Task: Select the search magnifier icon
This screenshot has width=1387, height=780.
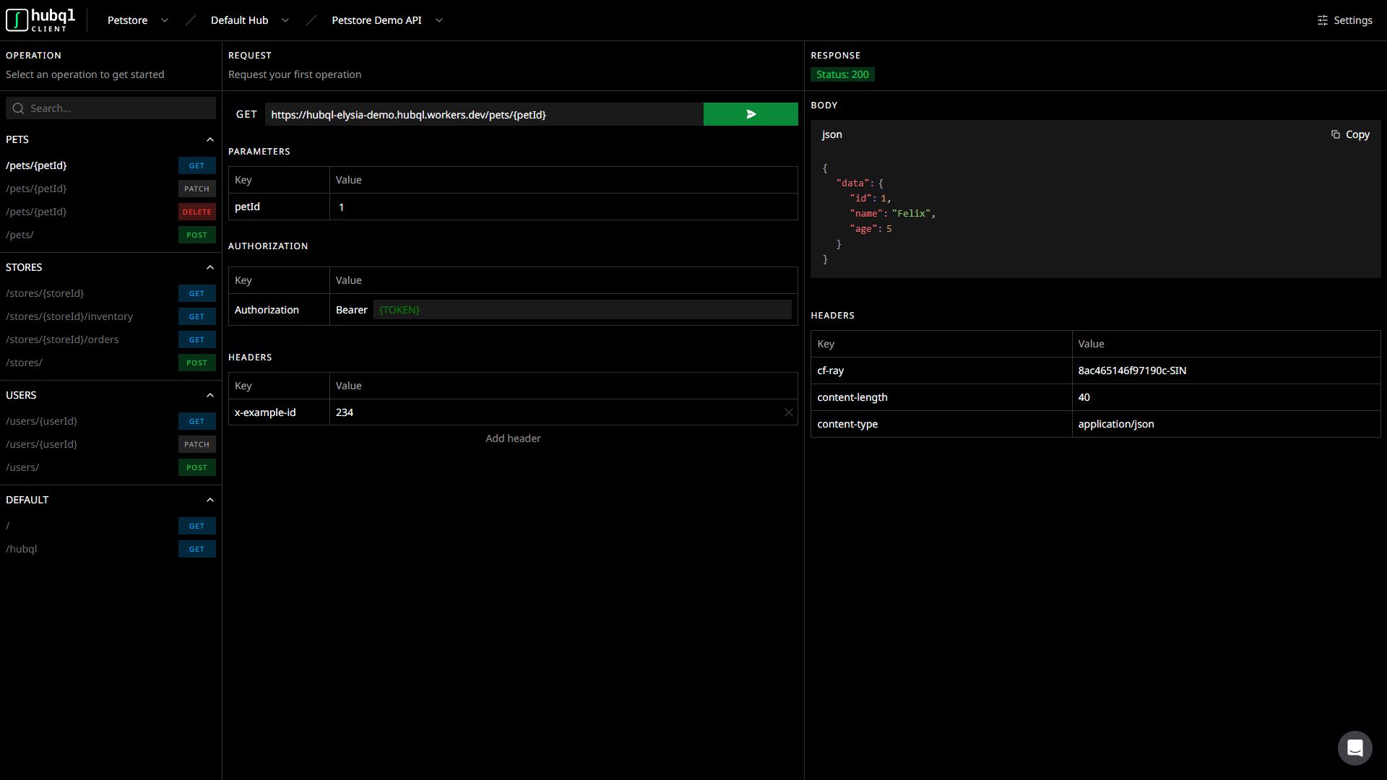Action: [17, 108]
